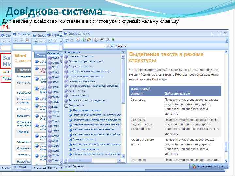Click the article pane scroll-down arrow
Image resolution: width=235 pixels, height=176 pixels.
coord(226,161)
